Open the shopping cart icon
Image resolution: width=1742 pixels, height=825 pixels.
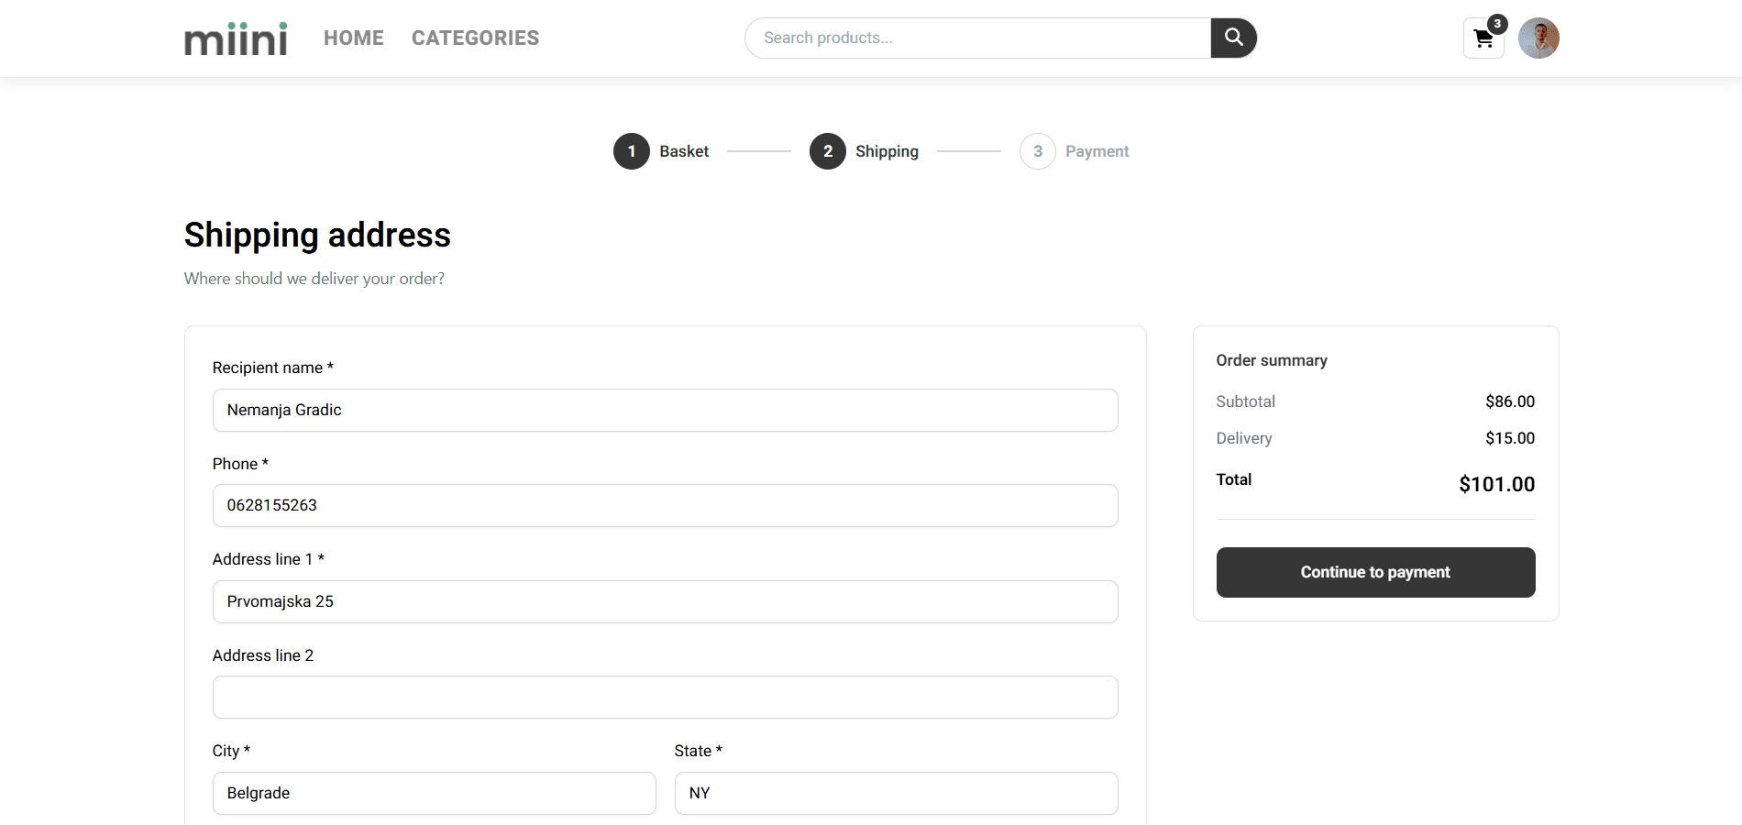1483,38
